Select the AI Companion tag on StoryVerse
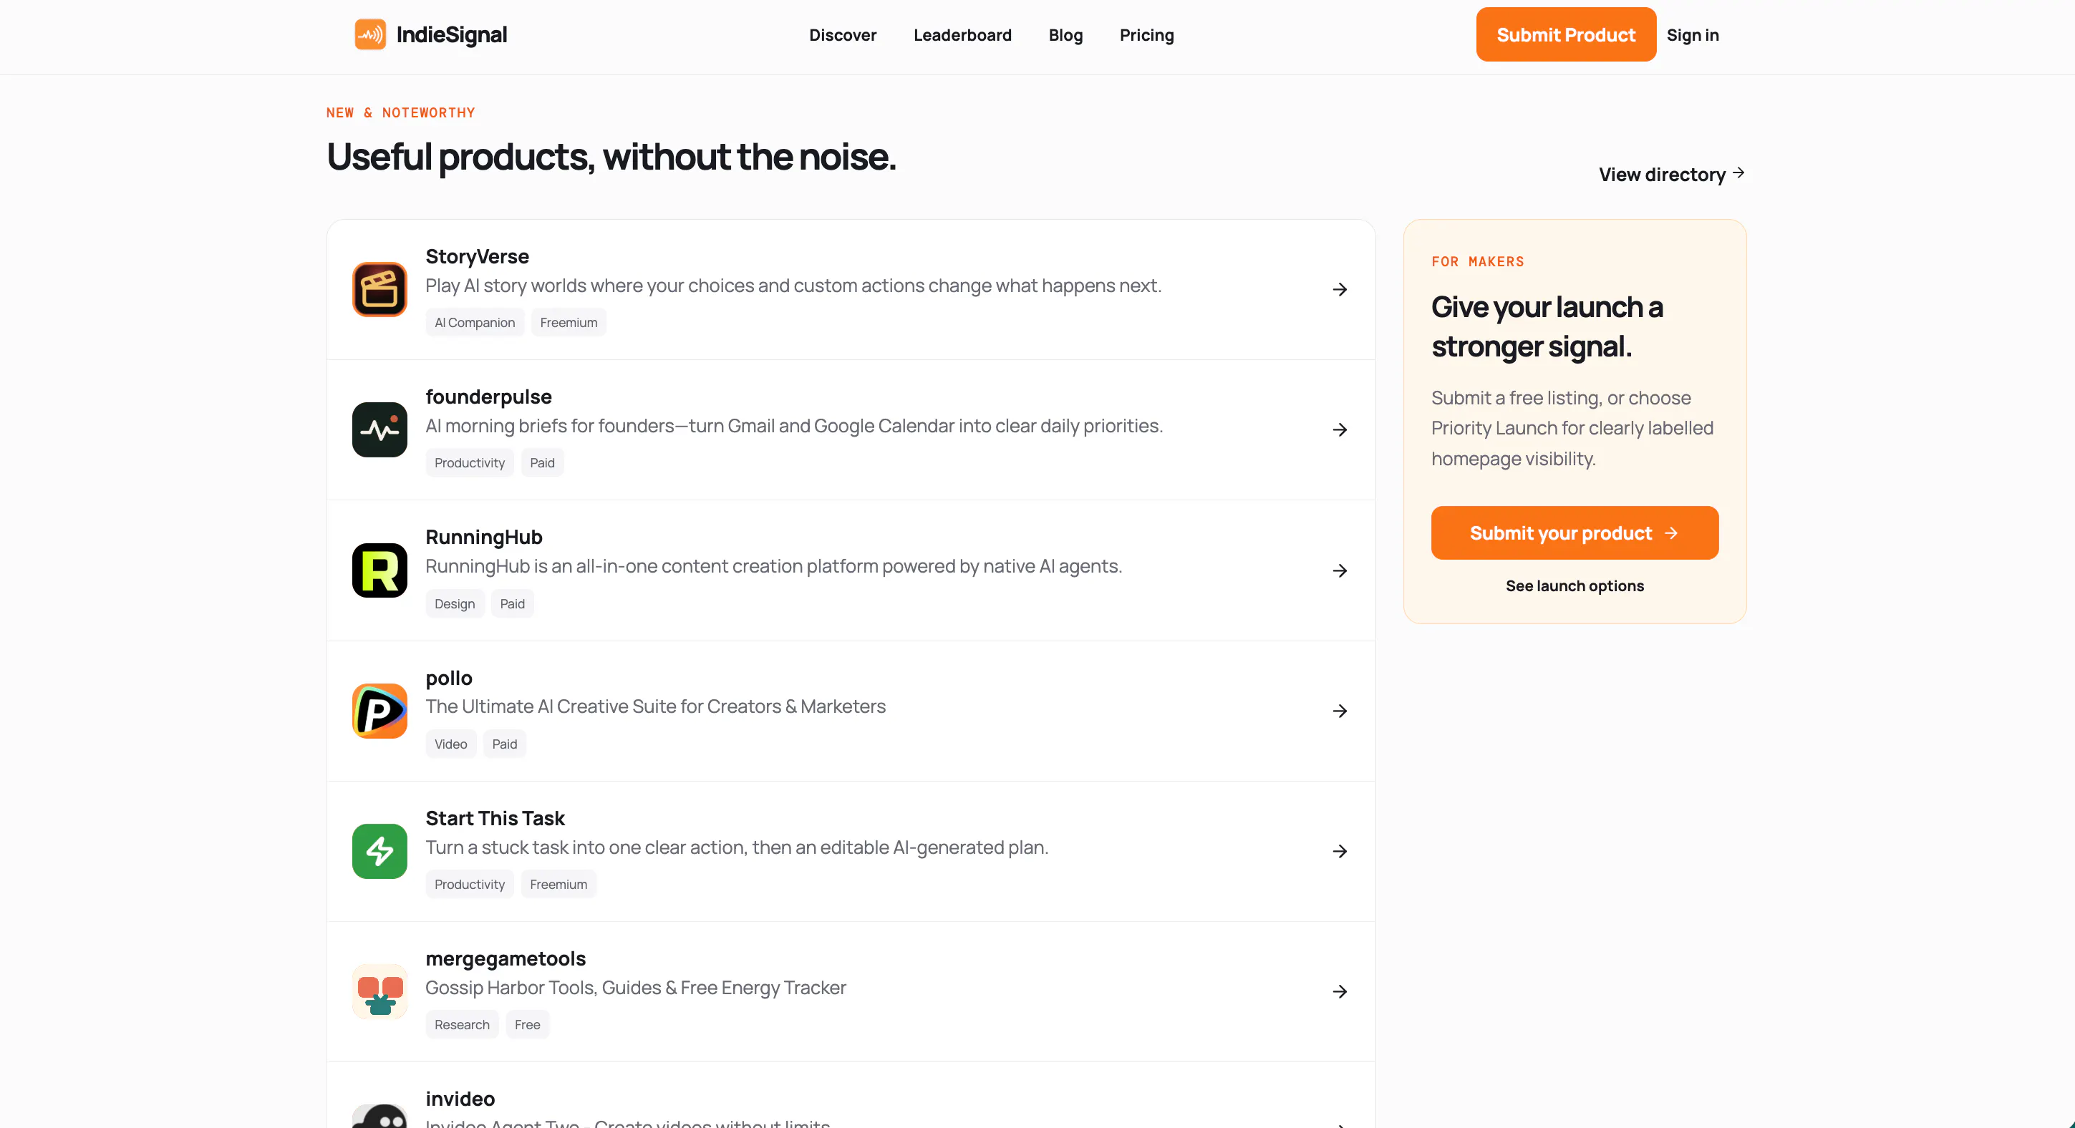The width and height of the screenshot is (2075, 1128). 475,323
